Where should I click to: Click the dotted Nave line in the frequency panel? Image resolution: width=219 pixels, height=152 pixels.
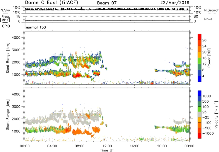click(107, 16)
